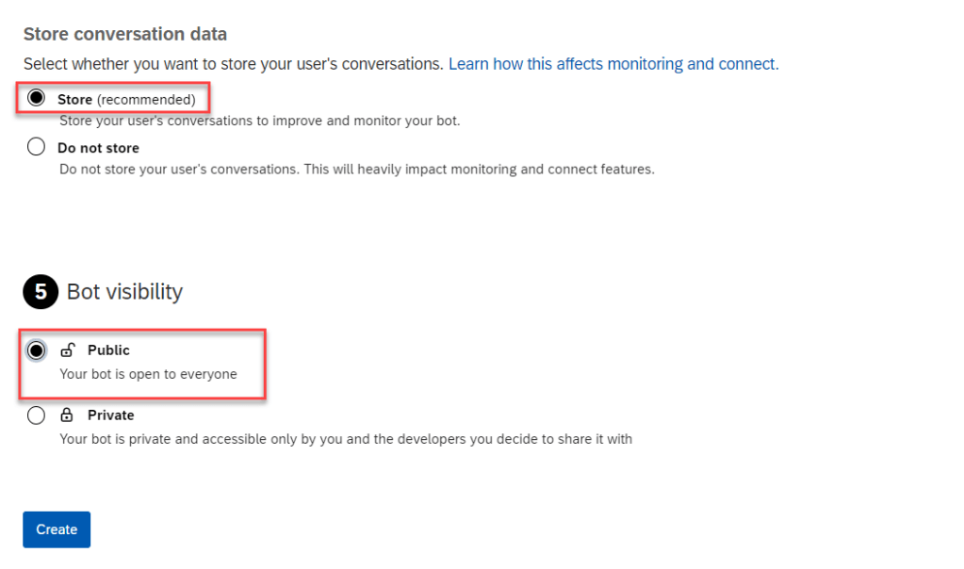Screen dimensions: 964x569
Task: Select the Public visibility radio button
Action: (x=36, y=350)
